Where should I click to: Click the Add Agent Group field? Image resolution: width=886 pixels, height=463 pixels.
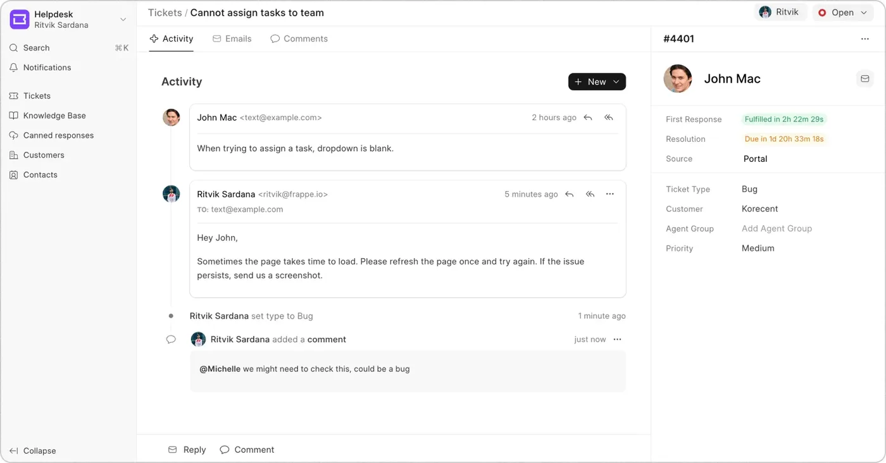777,228
